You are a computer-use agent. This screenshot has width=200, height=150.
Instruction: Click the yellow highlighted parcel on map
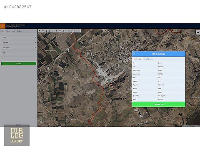pos(111,87)
